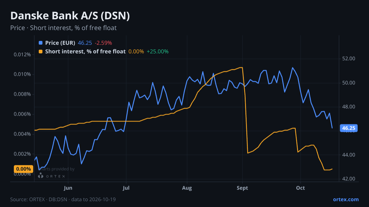
Task: Click the orange Short interest legend swatch
Action: (41, 52)
